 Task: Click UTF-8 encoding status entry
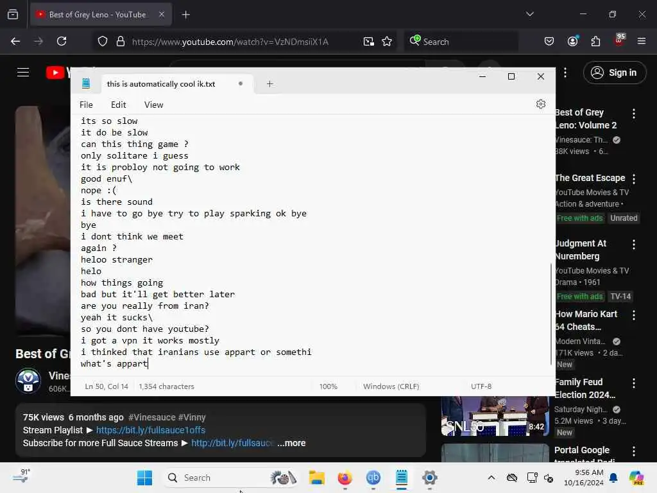(481, 386)
